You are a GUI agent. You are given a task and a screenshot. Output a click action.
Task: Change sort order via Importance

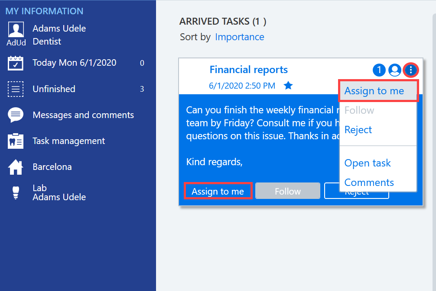[239, 37]
